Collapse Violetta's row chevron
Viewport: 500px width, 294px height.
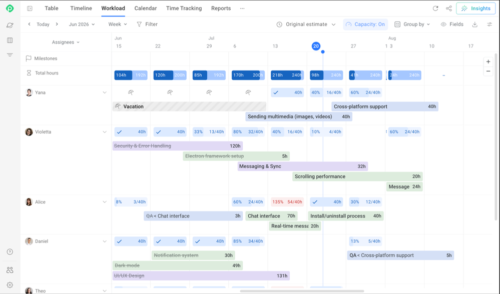pos(105,132)
